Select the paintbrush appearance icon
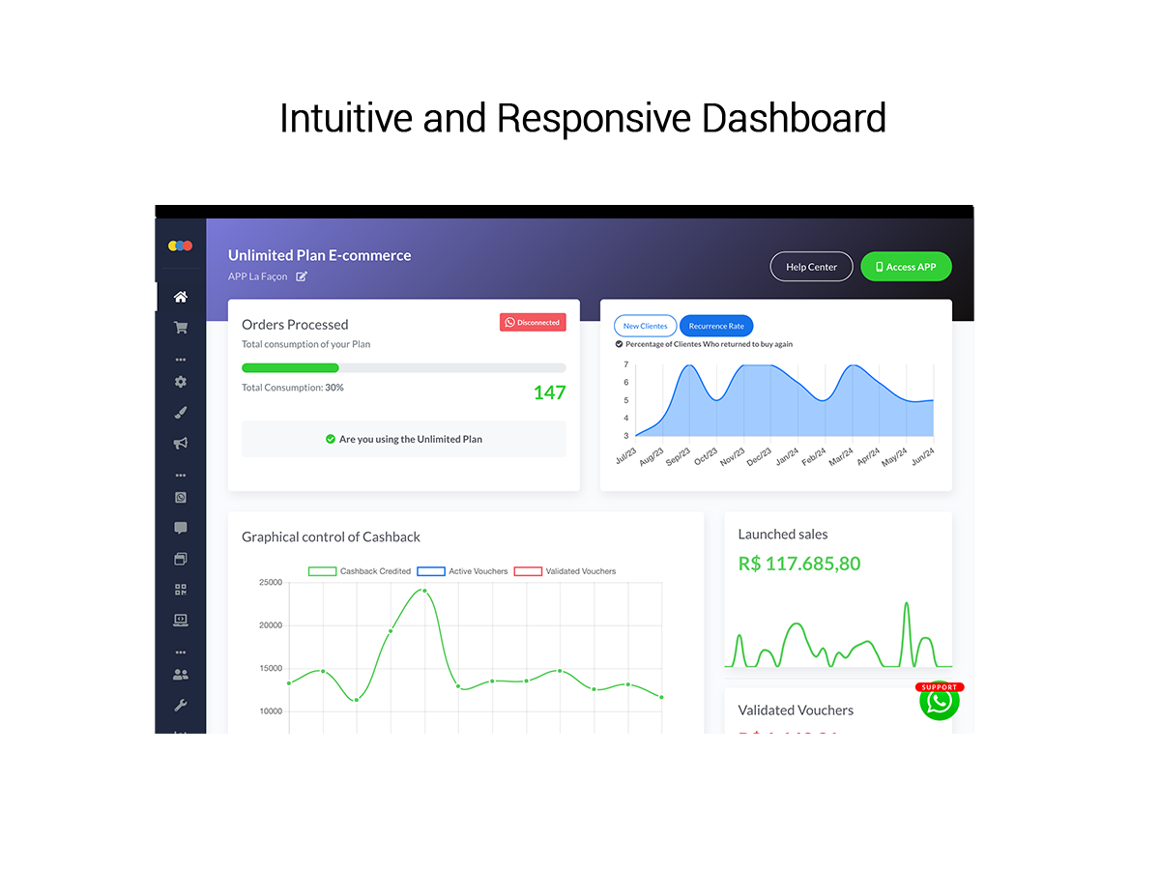1160x870 pixels. (x=180, y=413)
